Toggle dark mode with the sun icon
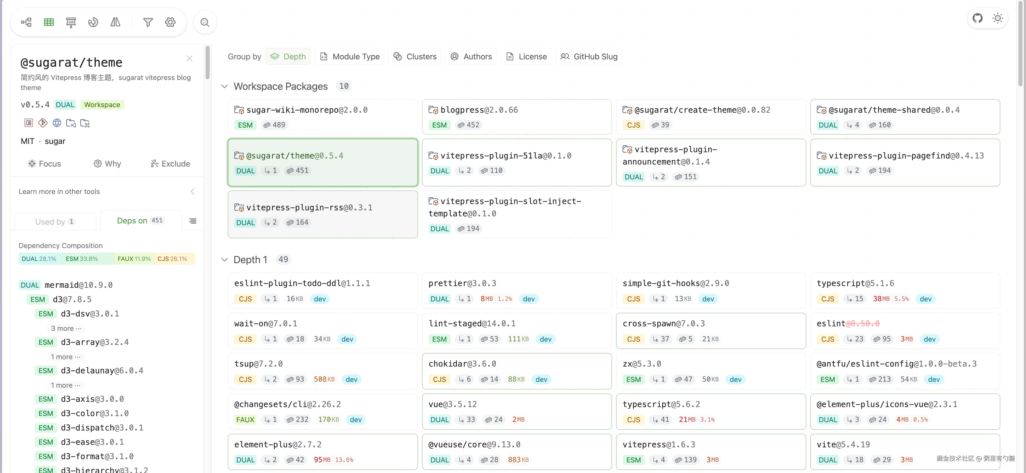Screen dimensions: 1026x473 (x=997, y=18)
